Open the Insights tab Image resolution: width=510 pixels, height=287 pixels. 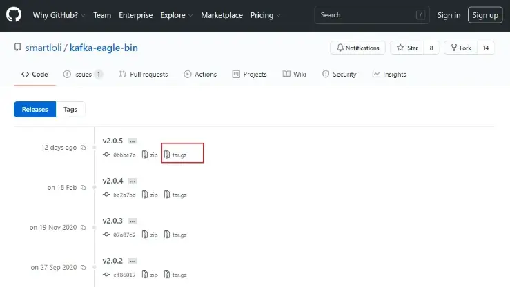click(389, 74)
